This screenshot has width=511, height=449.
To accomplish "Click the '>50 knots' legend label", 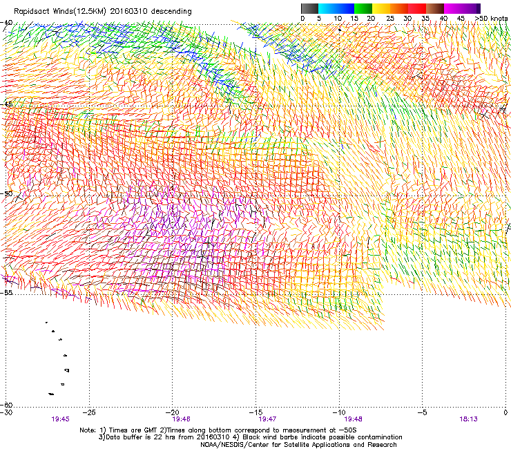I will [x=491, y=19].
